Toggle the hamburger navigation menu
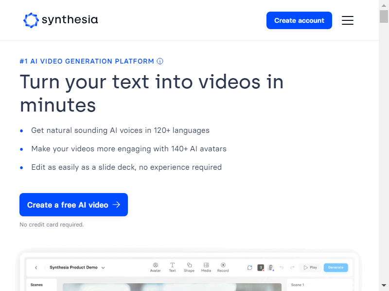The height and width of the screenshot is (291, 389). pyautogui.click(x=348, y=20)
